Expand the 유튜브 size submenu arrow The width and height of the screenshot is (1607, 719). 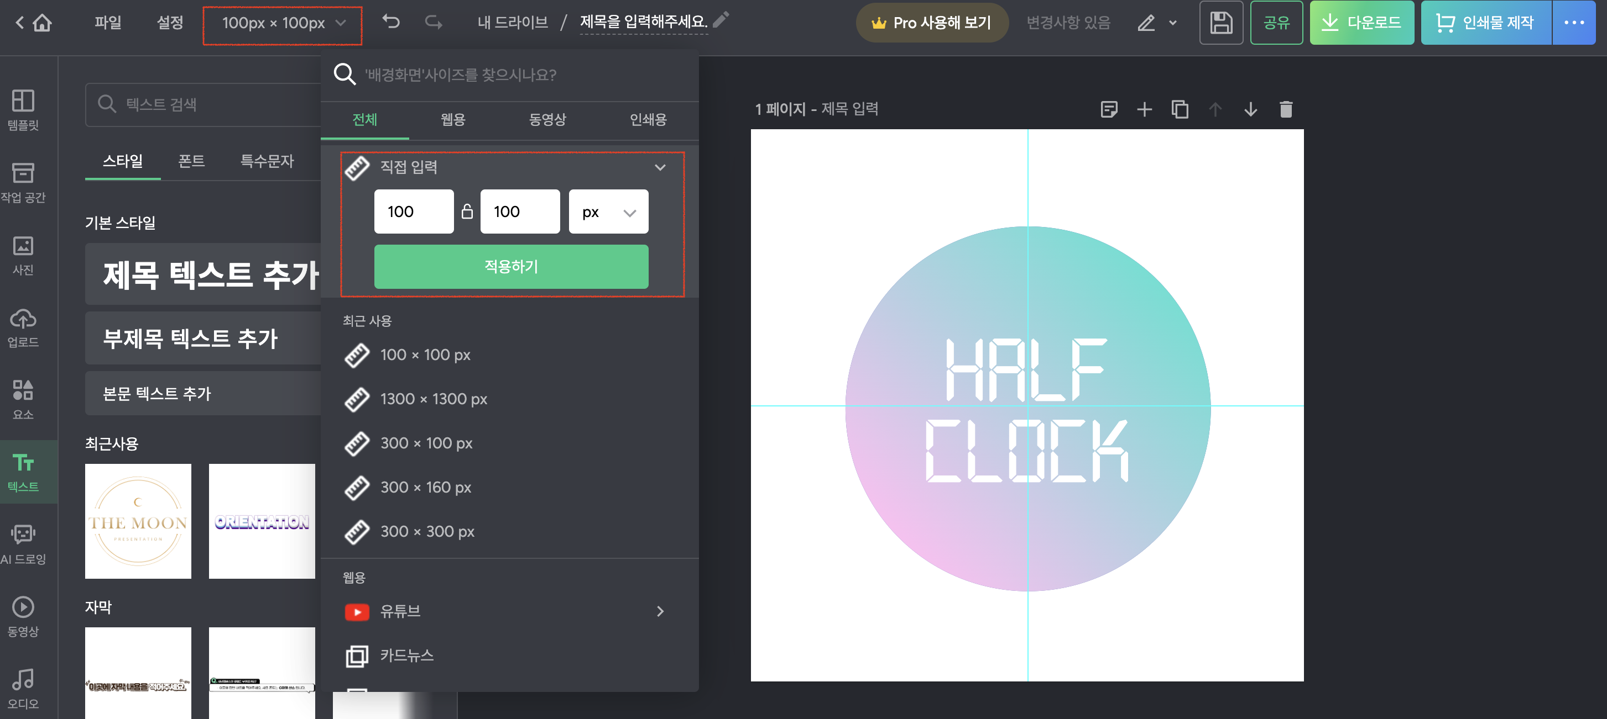[x=660, y=611]
